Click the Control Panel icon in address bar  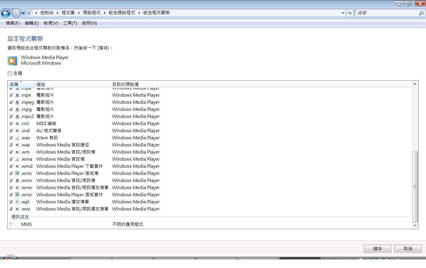point(30,13)
